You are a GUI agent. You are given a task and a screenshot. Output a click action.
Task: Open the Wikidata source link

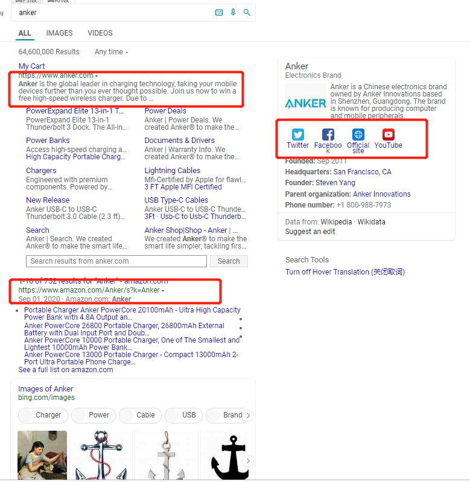(x=371, y=222)
